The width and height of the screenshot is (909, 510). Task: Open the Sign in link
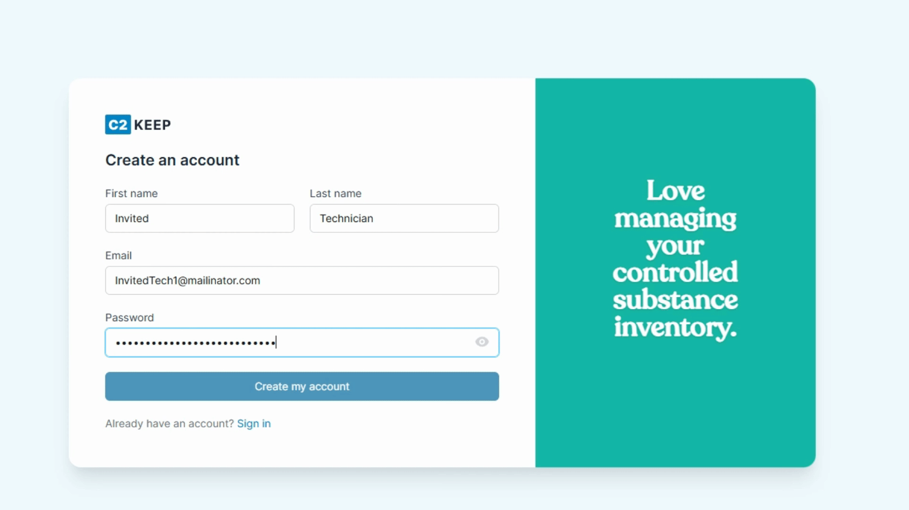point(254,424)
